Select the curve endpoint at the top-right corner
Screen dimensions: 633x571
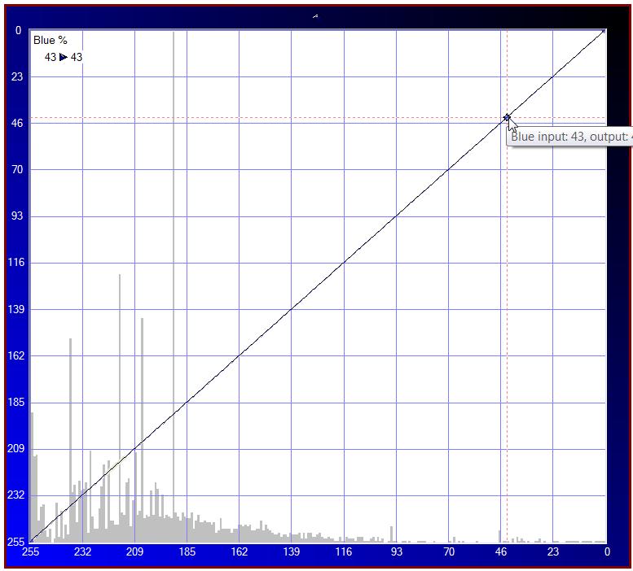tap(605, 31)
